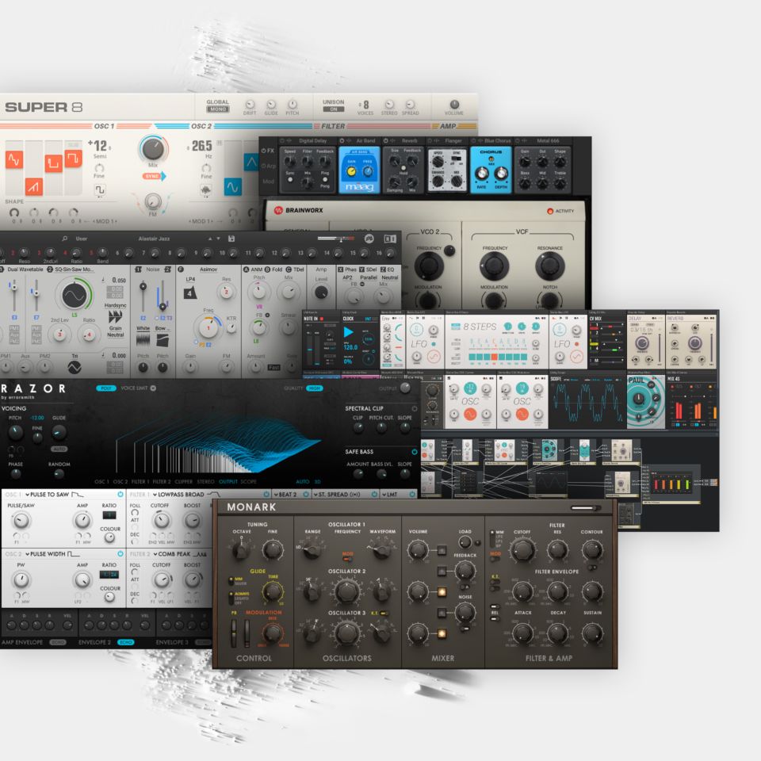Click the Grain Neutral hardsync wave icon
Viewport: 761px width, 761px height.
click(115, 317)
